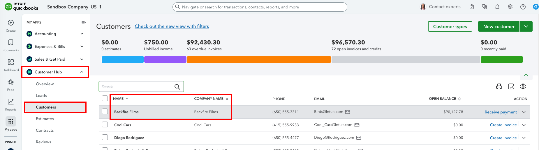Screen dimensions: 539x150
Task: Open the Feed icon
Action: pyautogui.click(x=11, y=82)
